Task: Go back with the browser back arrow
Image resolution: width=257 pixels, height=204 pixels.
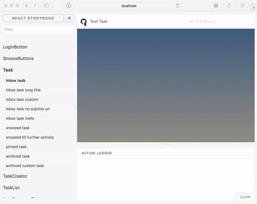Action: (27, 6)
